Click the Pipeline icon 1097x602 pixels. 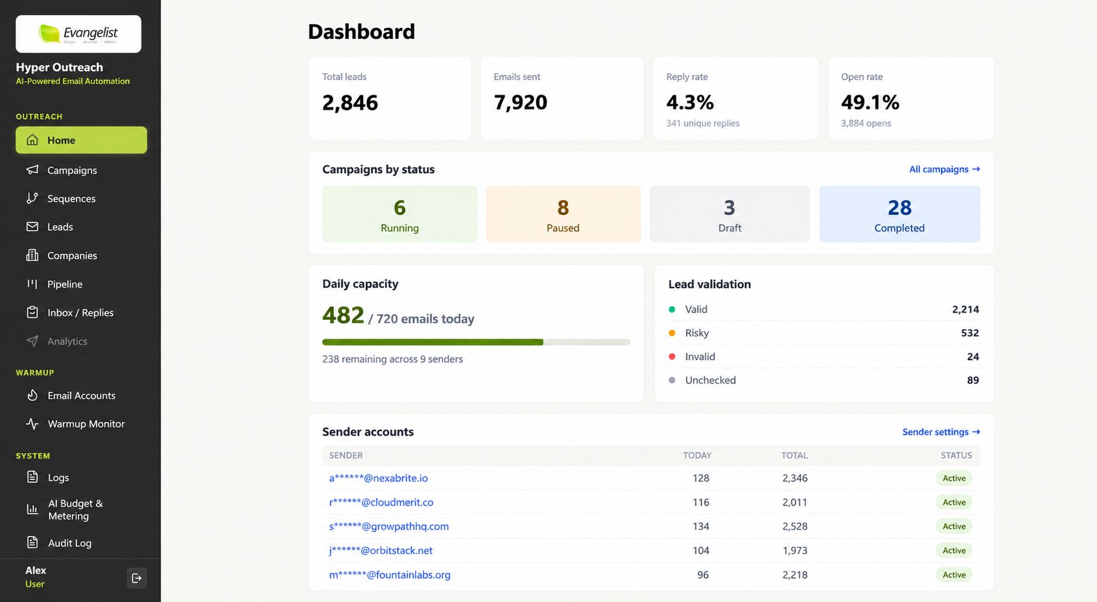pos(32,284)
